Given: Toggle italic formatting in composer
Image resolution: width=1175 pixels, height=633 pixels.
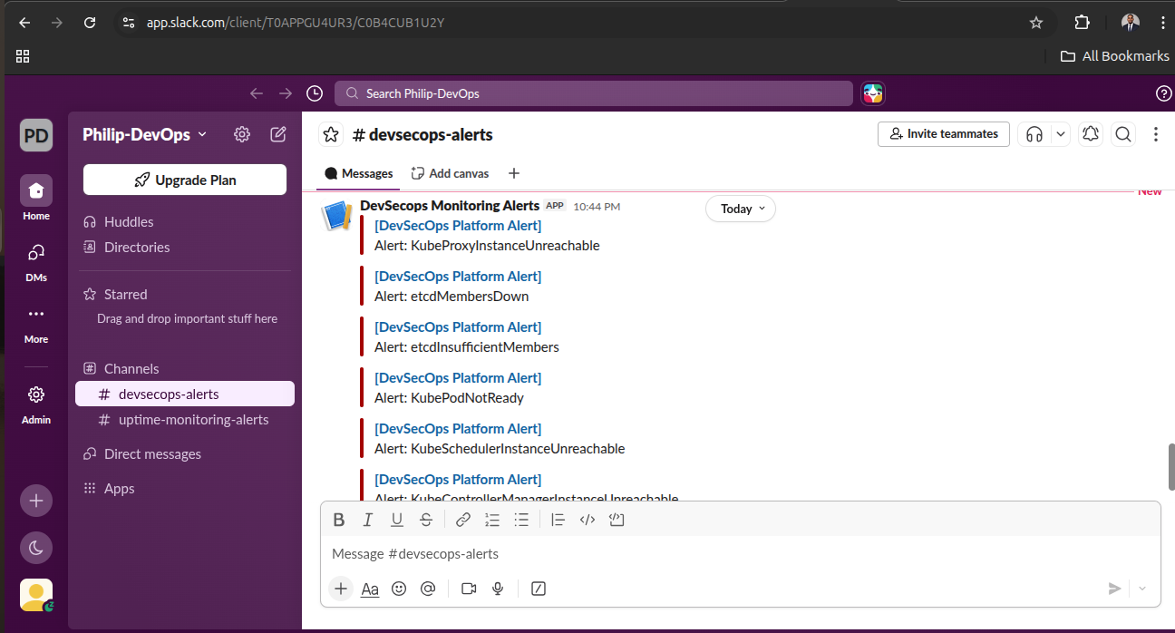Looking at the screenshot, I should pyautogui.click(x=368, y=520).
